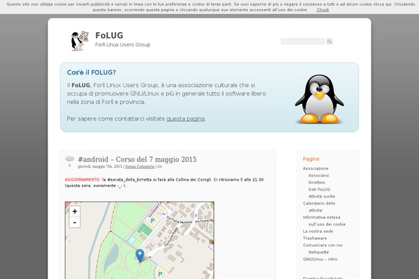Open the post '#android – Corso del 7 maggio 2015'
Viewport: 419px width, 279px height.
coord(137,160)
